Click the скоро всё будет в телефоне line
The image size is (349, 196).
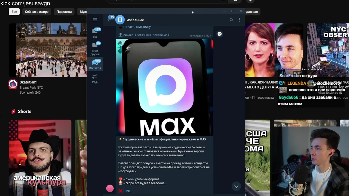[x=143, y=183]
